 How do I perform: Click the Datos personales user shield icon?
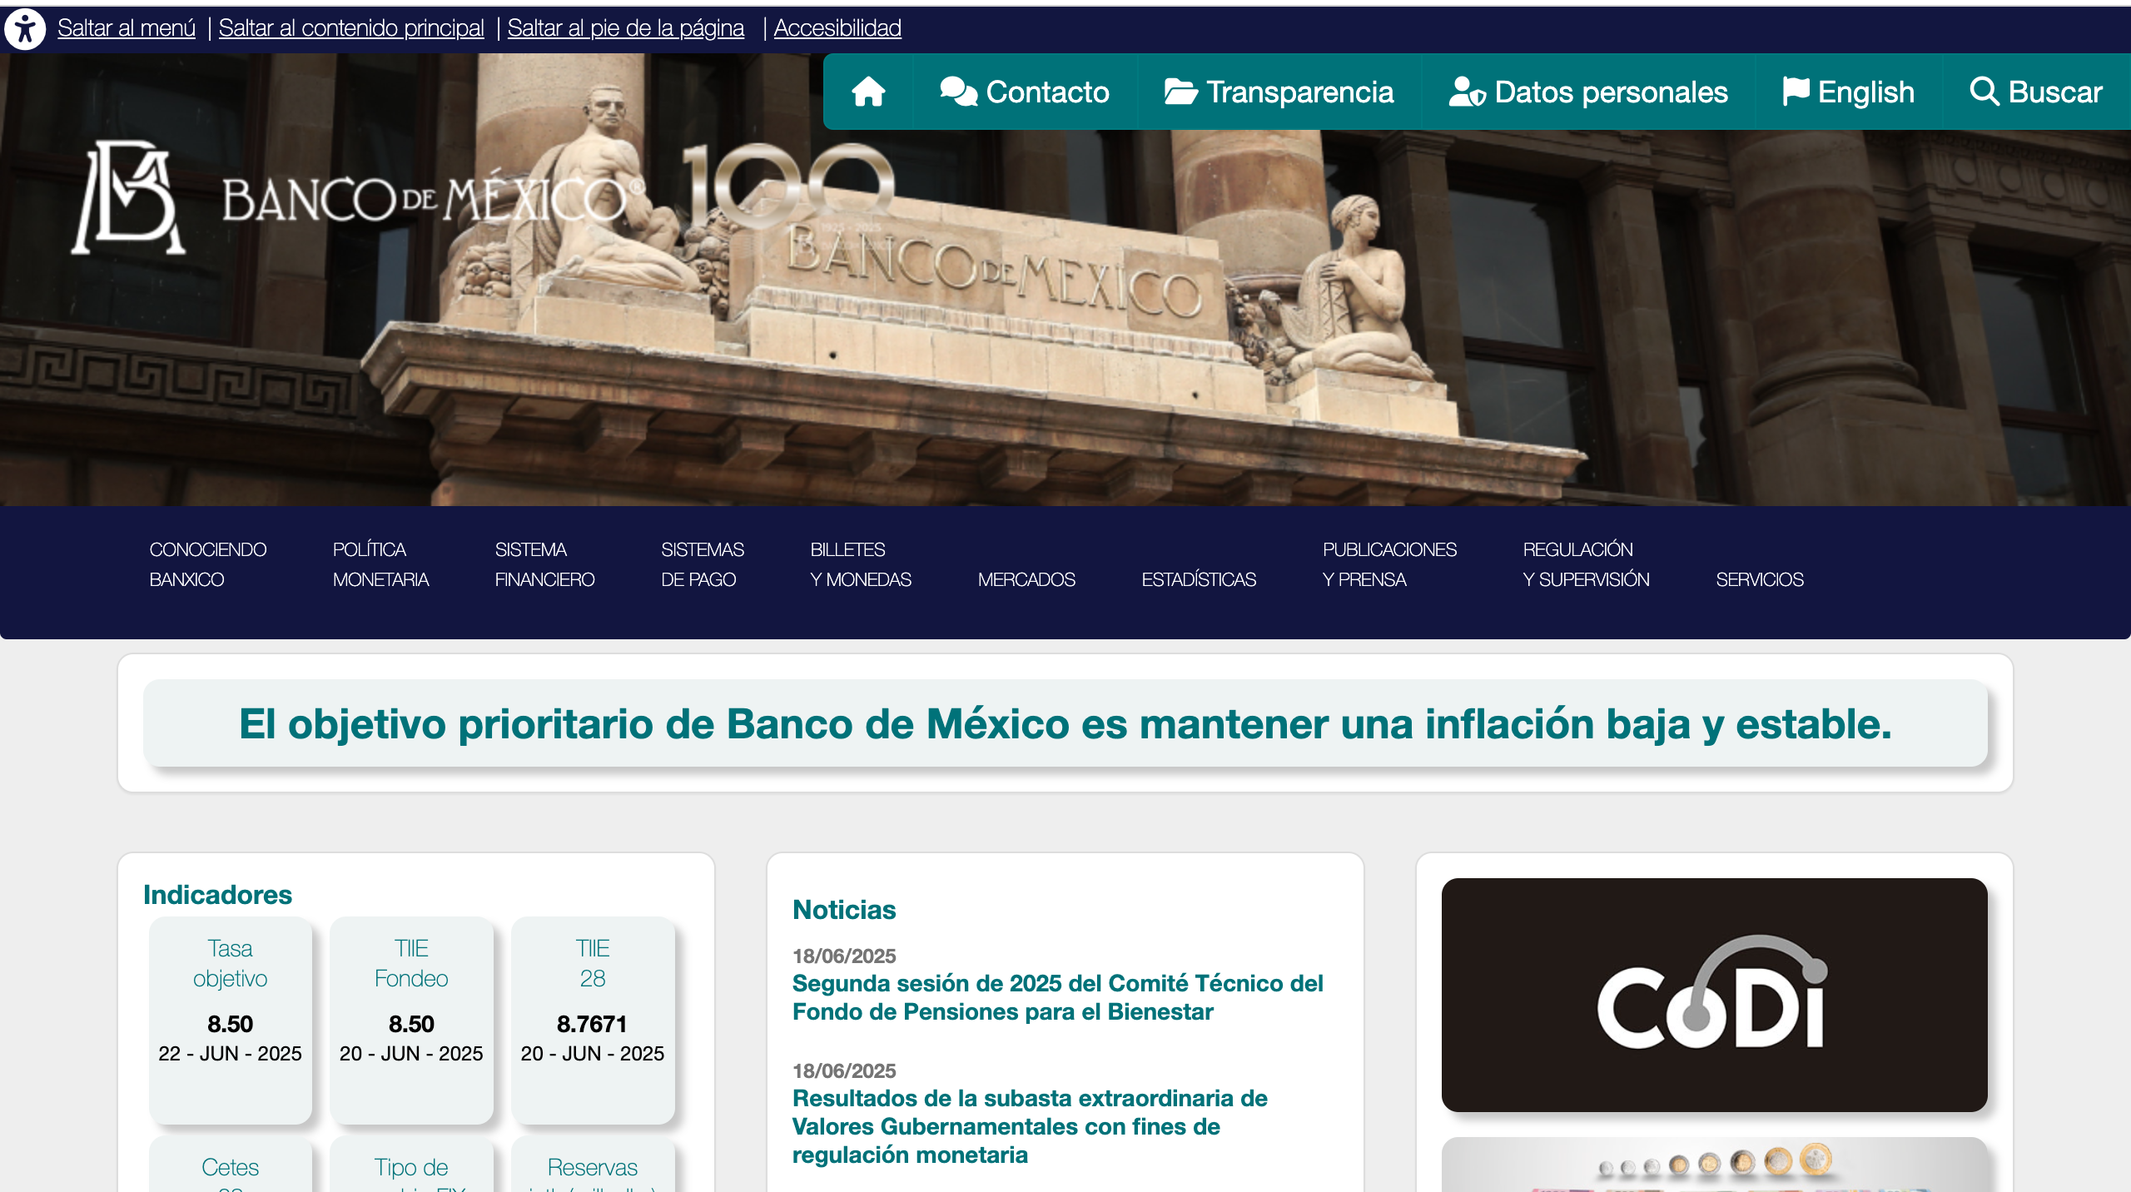tap(1467, 92)
